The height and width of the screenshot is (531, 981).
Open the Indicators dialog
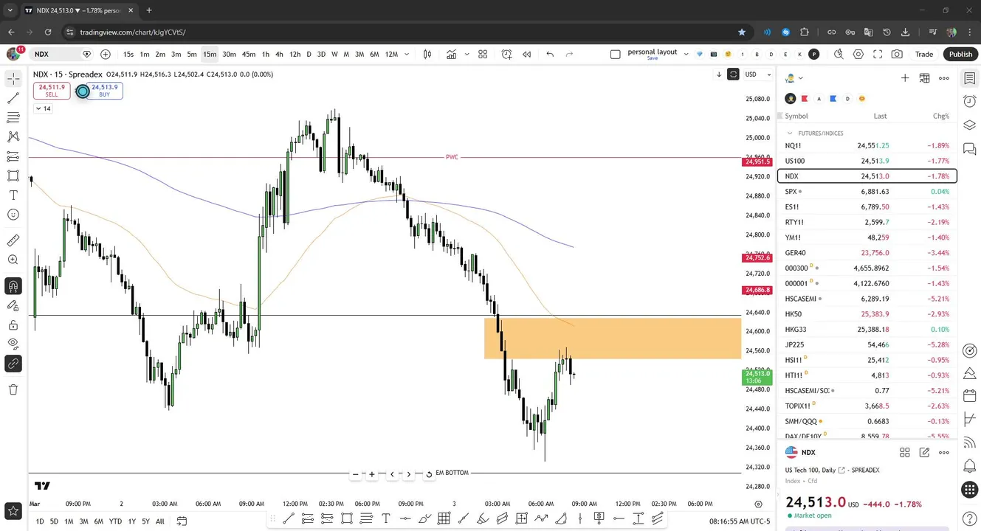[x=451, y=54]
